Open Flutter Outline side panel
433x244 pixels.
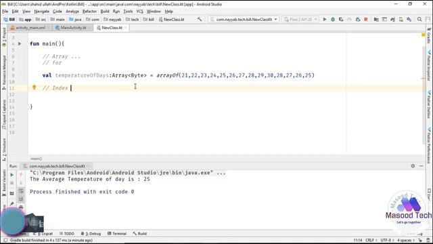[429, 104]
